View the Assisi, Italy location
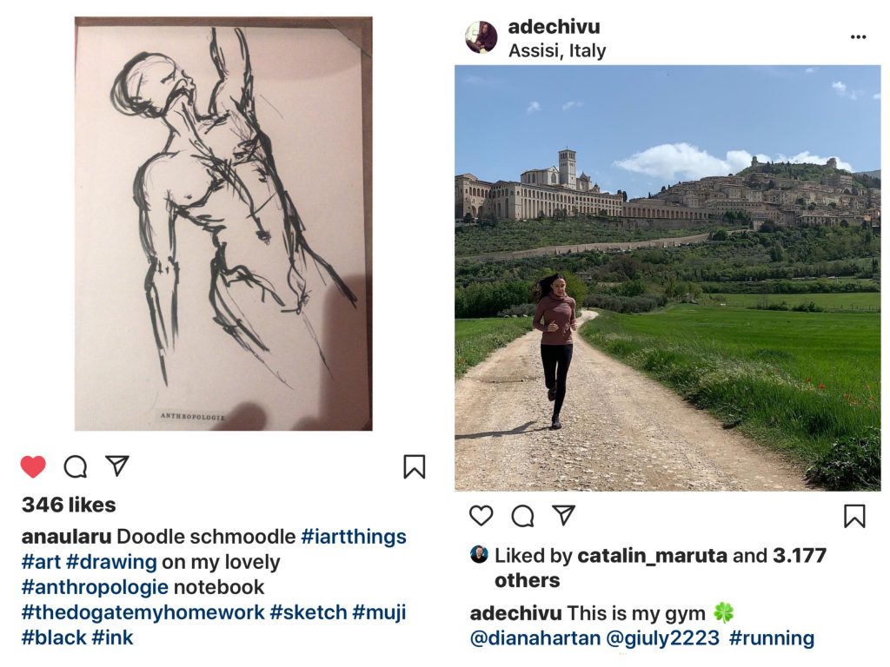This screenshot has width=890, height=667. click(557, 50)
